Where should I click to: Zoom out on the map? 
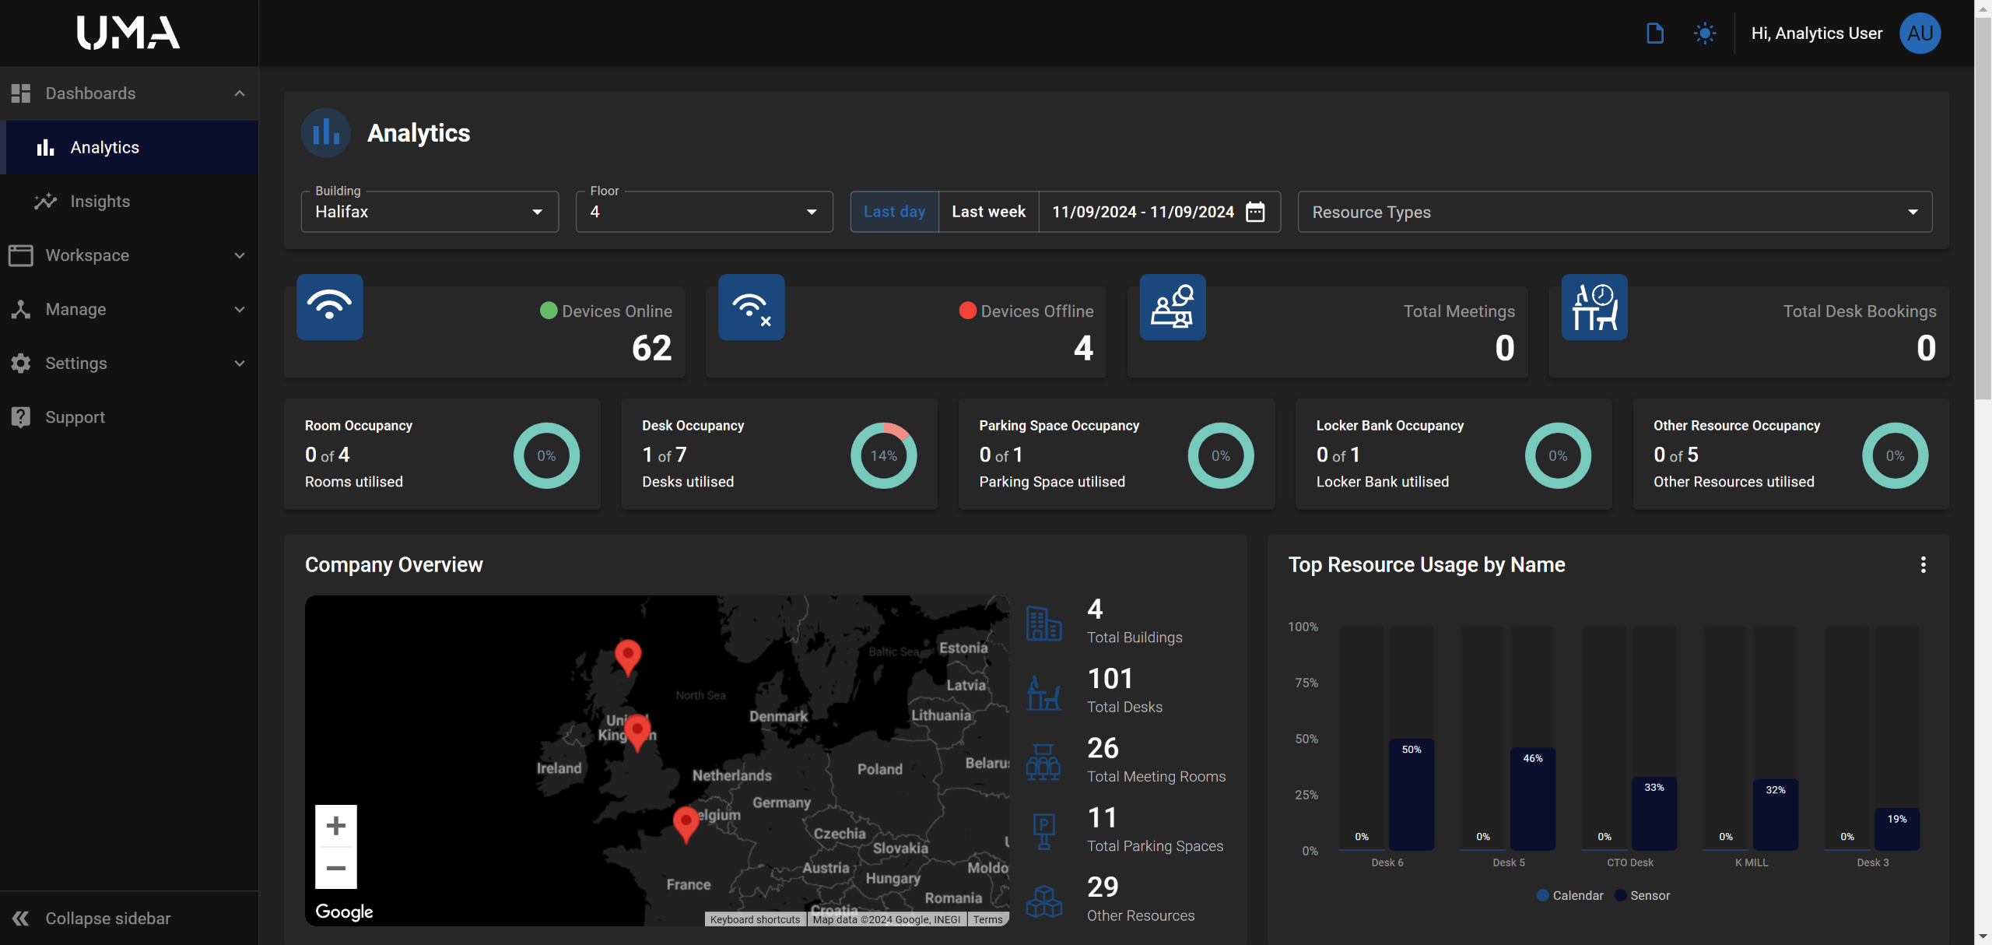(335, 867)
